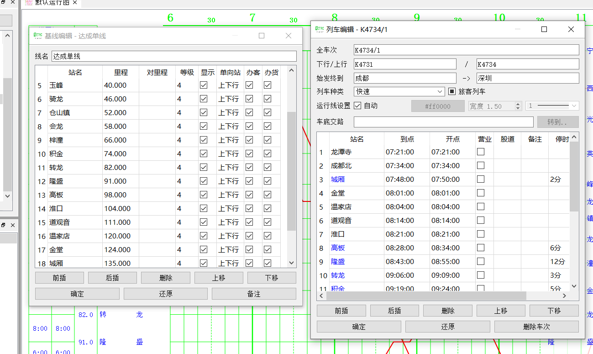Maximize the 基线编辑 window
This screenshot has width=593, height=354.
[x=262, y=36]
